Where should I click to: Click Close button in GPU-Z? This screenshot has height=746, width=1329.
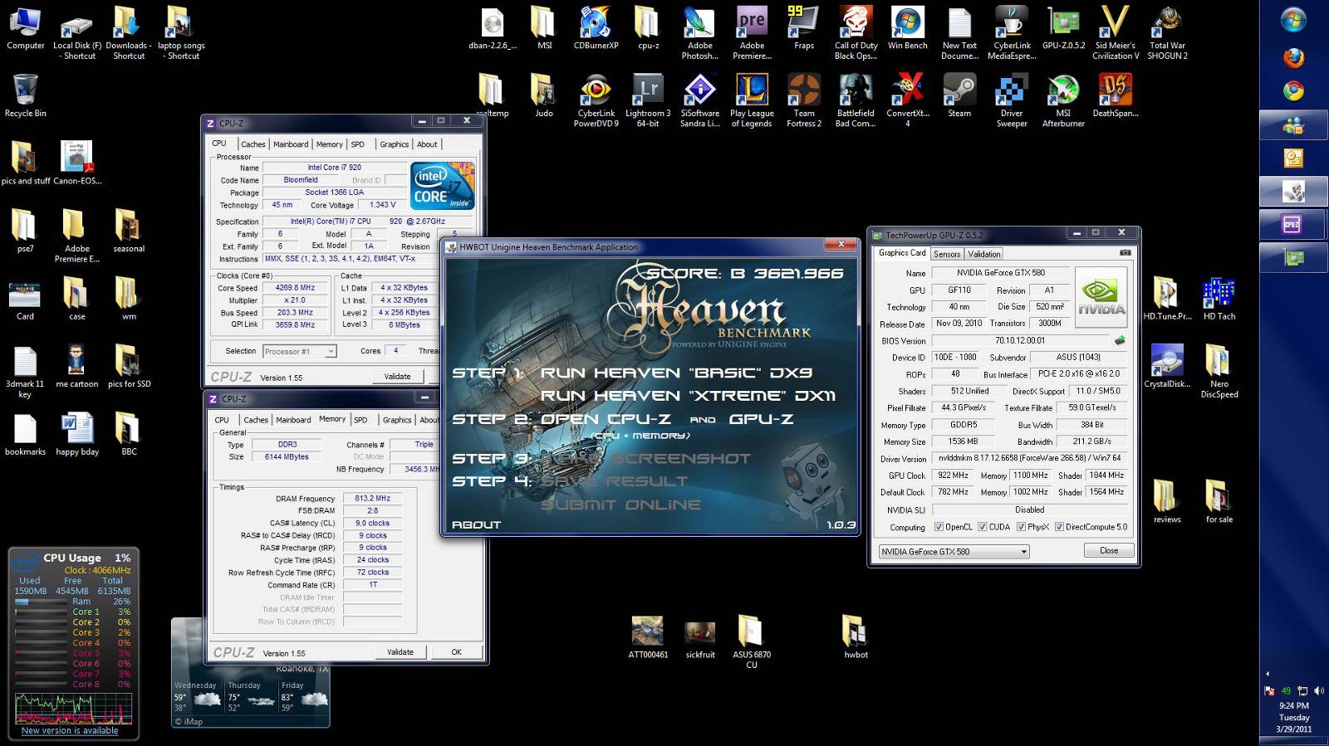click(x=1109, y=550)
